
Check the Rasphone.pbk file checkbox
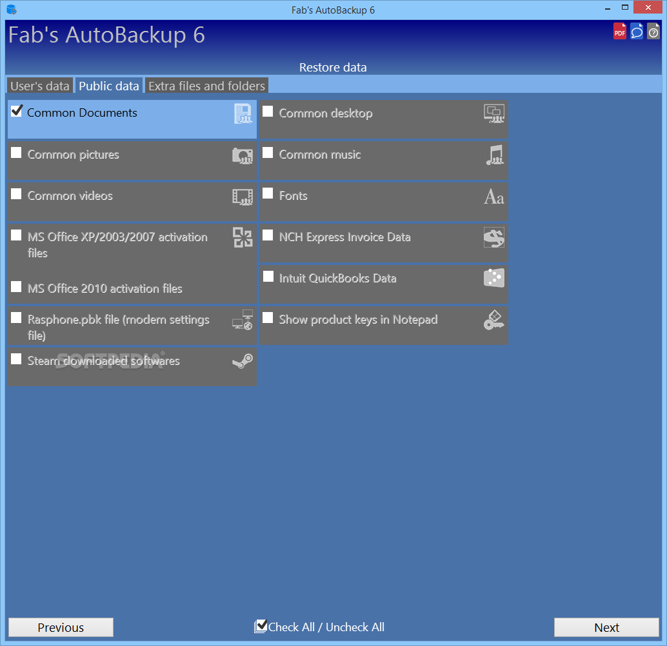16,318
